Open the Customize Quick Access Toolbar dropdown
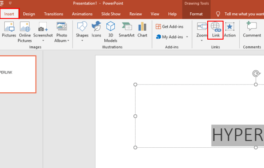Screen dimensions: 264x168 [x=10, y=3]
